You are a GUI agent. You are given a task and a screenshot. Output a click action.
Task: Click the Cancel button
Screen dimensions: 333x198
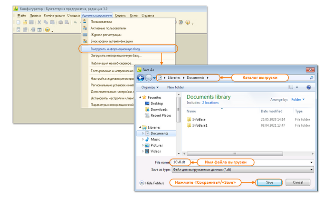click(298, 182)
